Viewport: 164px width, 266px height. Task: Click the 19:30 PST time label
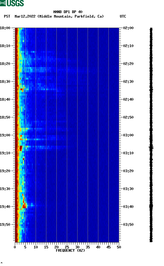tap(5, 189)
